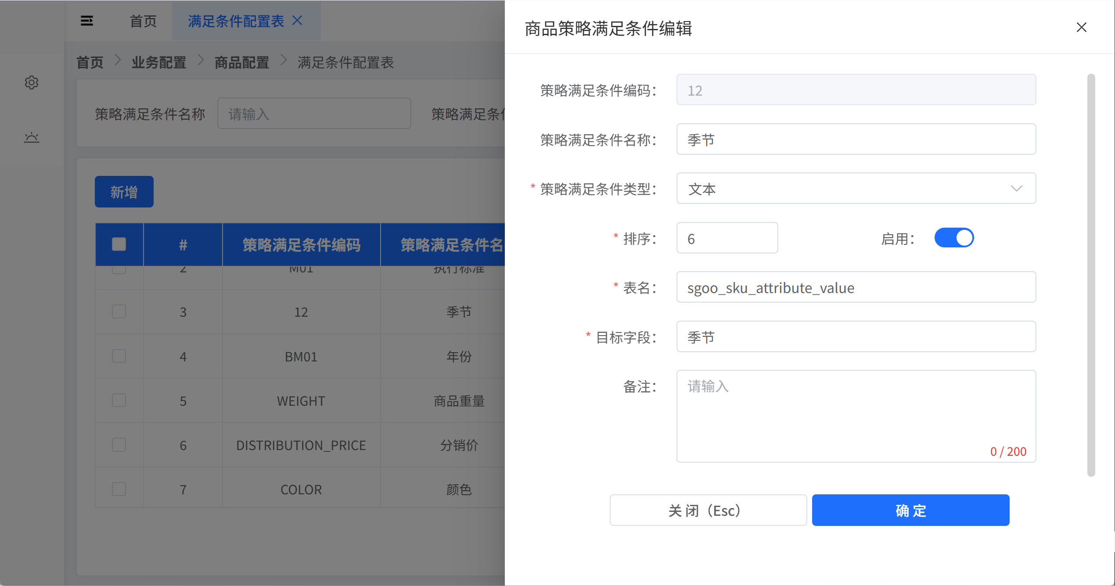The image size is (1115, 586).
Task: Close the edit drawer with X icon
Action: (x=1081, y=28)
